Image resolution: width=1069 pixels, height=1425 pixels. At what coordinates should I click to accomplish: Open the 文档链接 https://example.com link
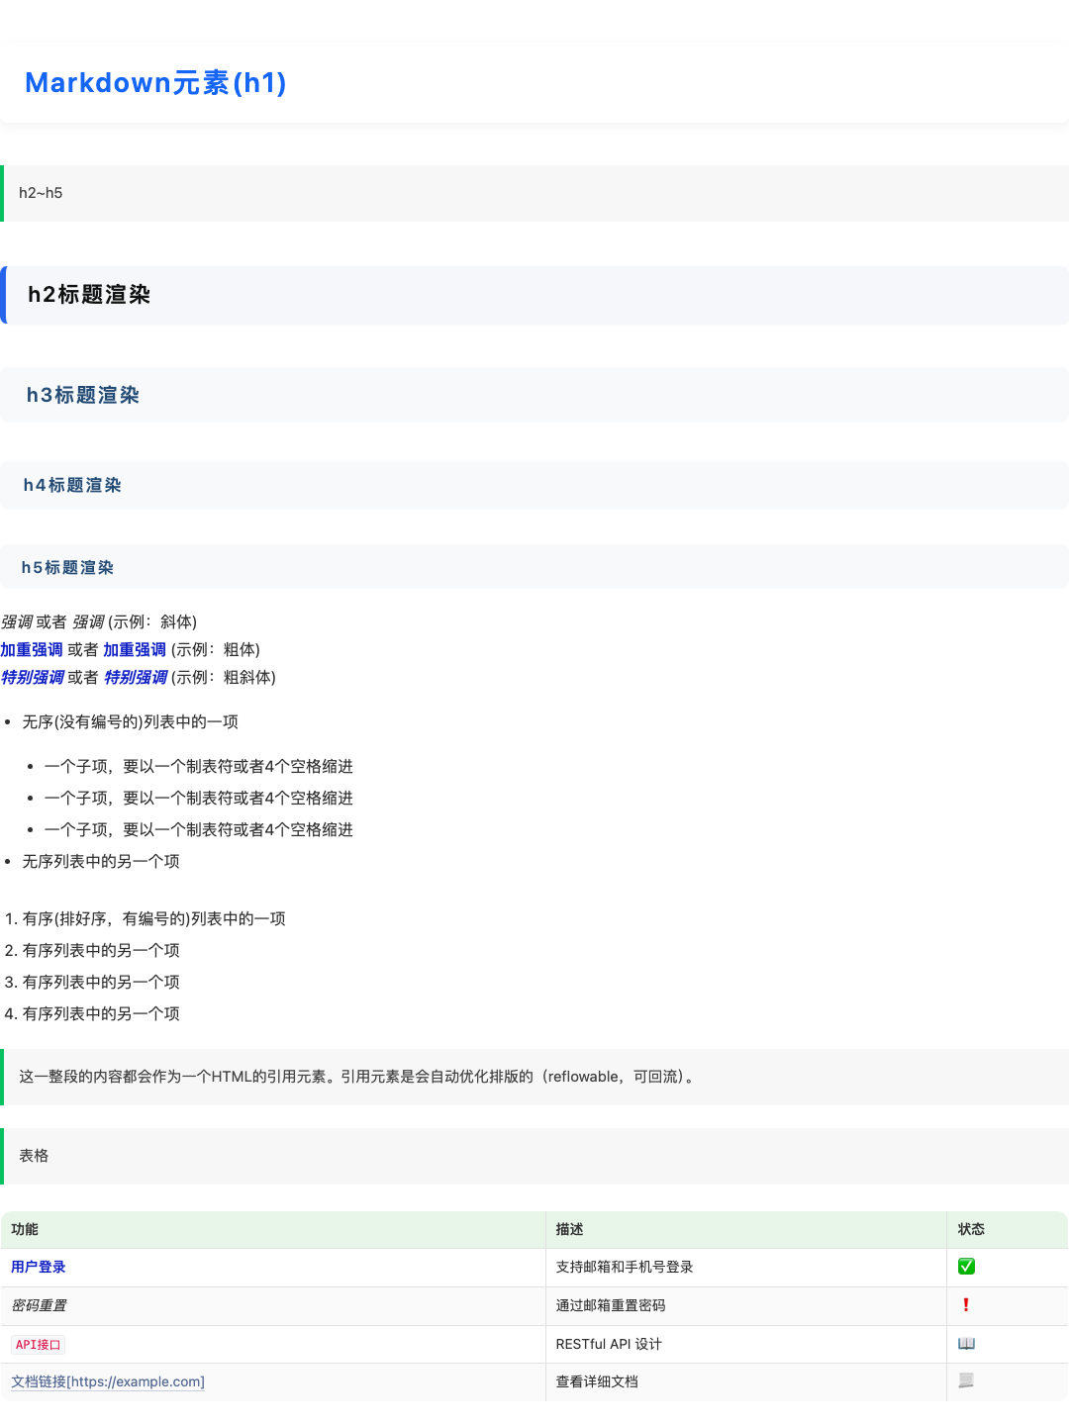coord(108,1381)
